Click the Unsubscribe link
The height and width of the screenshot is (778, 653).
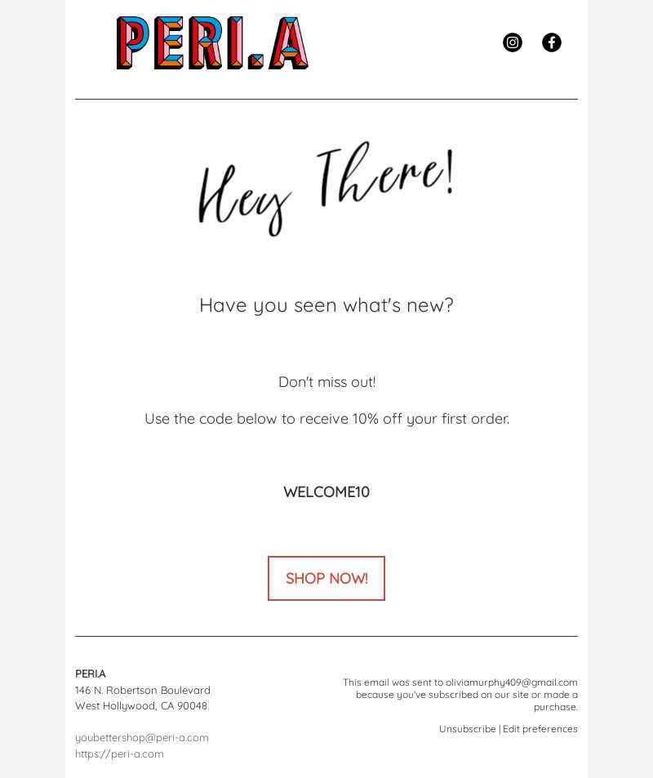(x=468, y=729)
